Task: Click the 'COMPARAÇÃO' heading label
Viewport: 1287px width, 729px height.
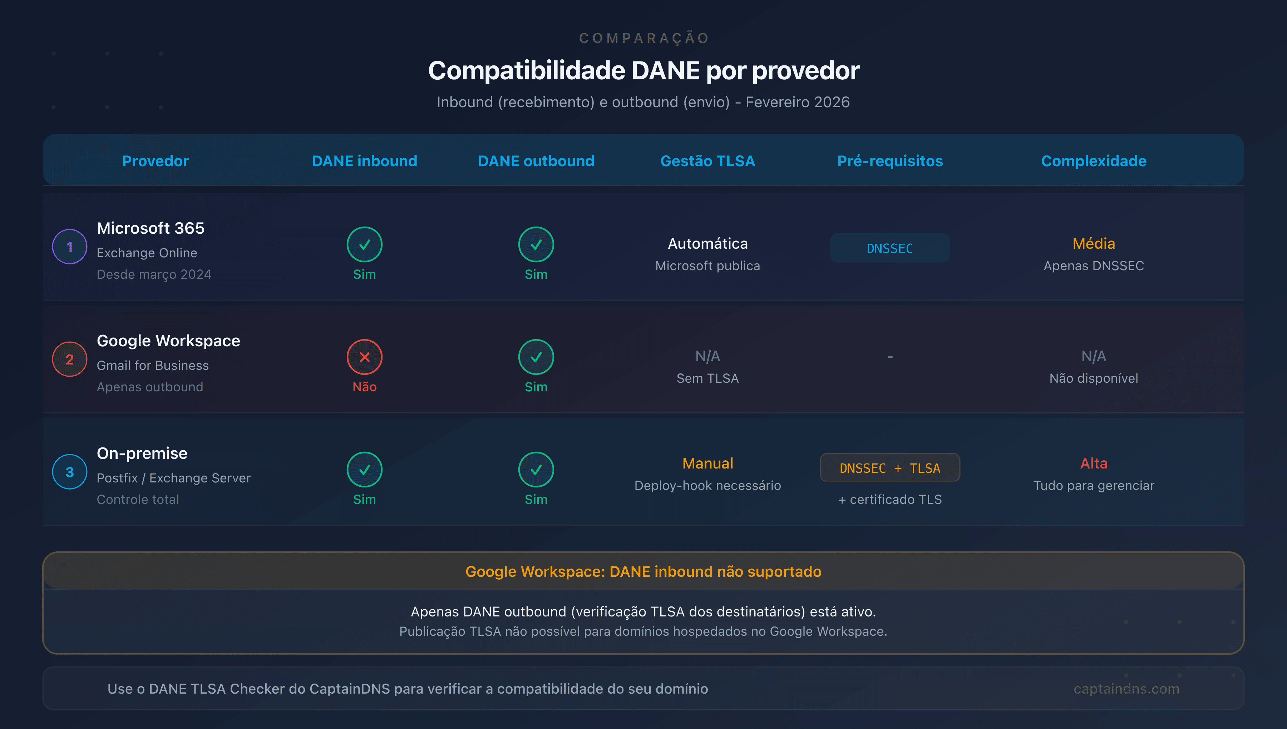Action: tap(643, 38)
